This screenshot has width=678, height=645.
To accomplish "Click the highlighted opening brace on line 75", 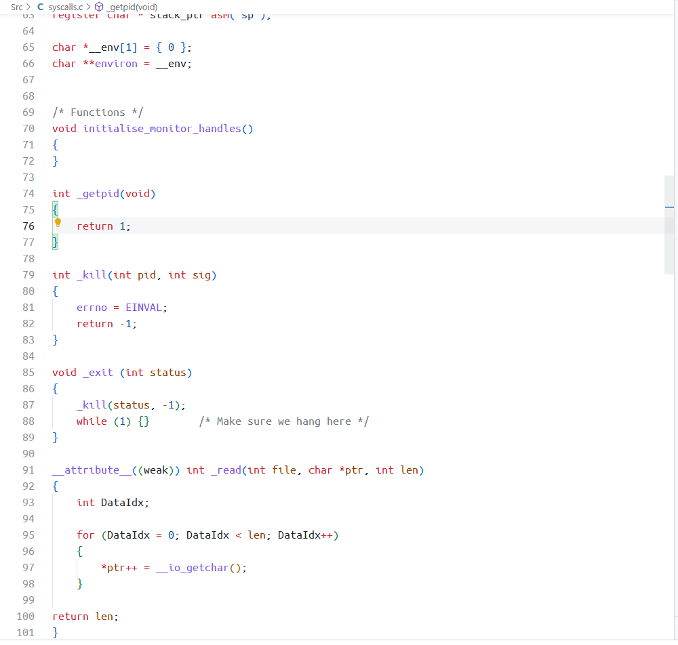I will tap(56, 210).
